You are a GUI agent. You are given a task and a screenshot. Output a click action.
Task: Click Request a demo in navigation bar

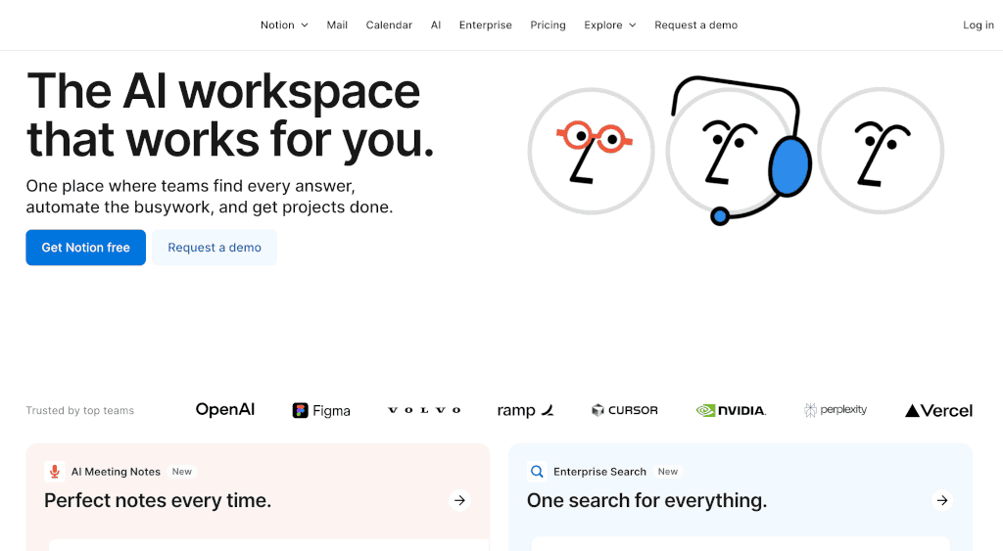[x=696, y=24]
